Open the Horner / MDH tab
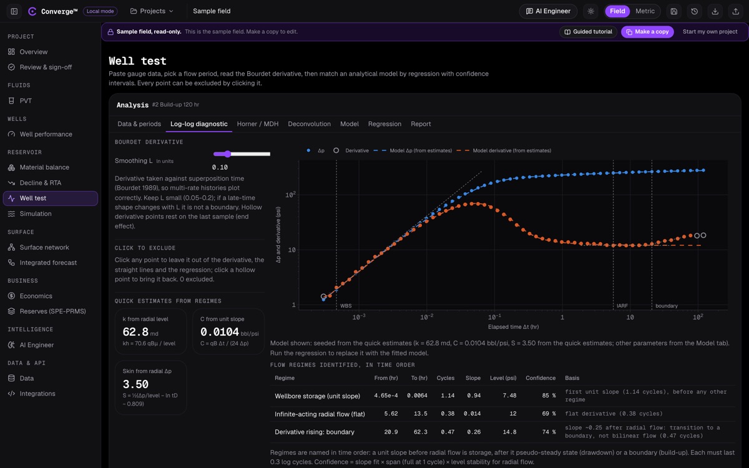749x468 pixels. (258, 124)
